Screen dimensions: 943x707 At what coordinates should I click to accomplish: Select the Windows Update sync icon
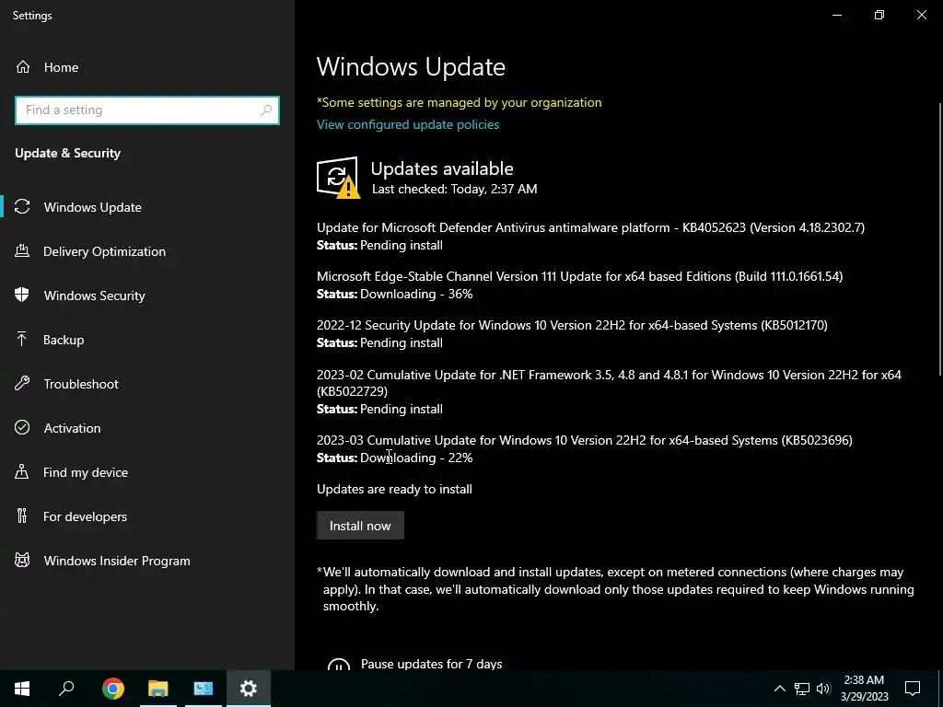coord(22,207)
